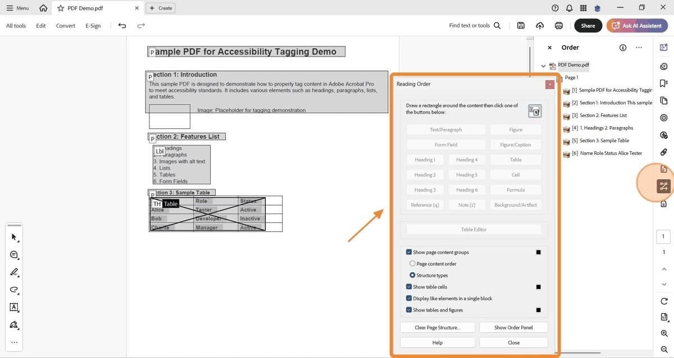The height and width of the screenshot is (358, 674).
Task: Click the Print icon in the top toolbar
Action: tap(558, 25)
